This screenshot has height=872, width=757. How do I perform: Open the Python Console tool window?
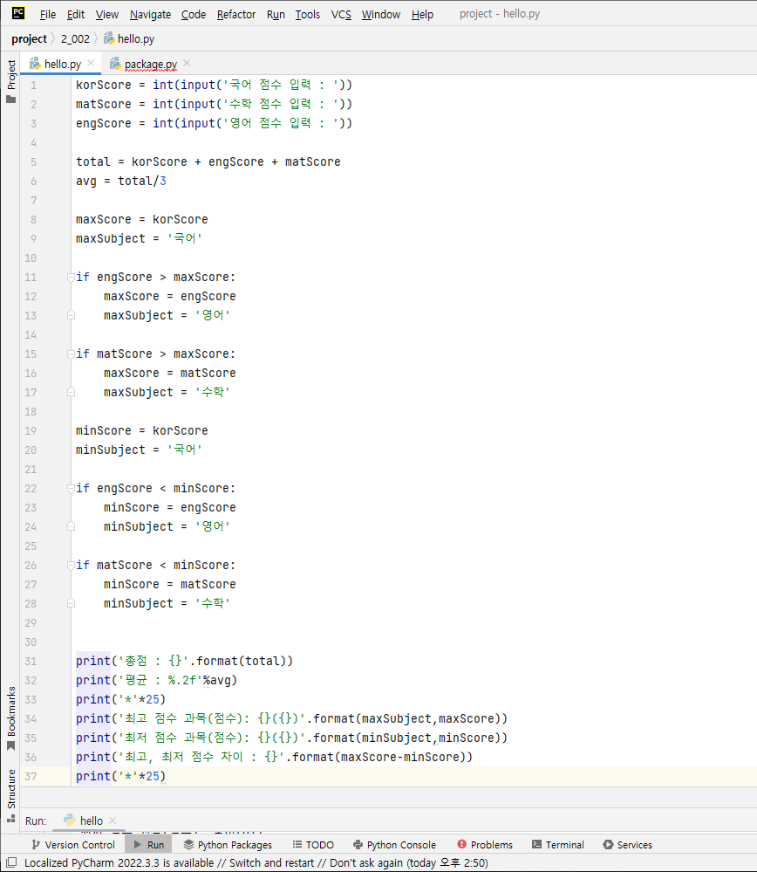[x=394, y=845]
